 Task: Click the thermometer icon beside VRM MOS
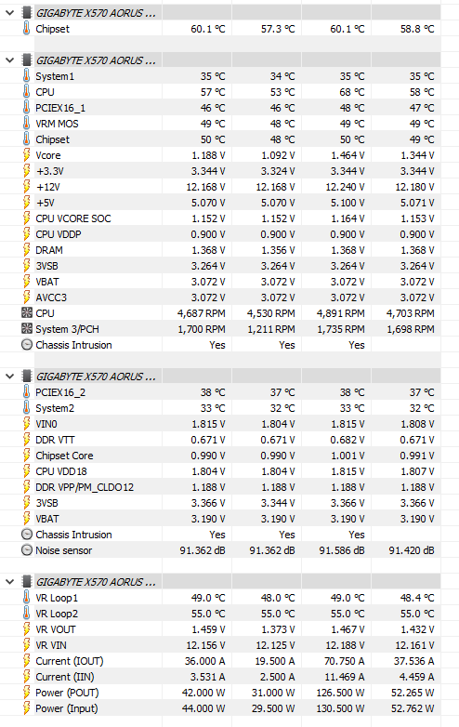pos(27,124)
